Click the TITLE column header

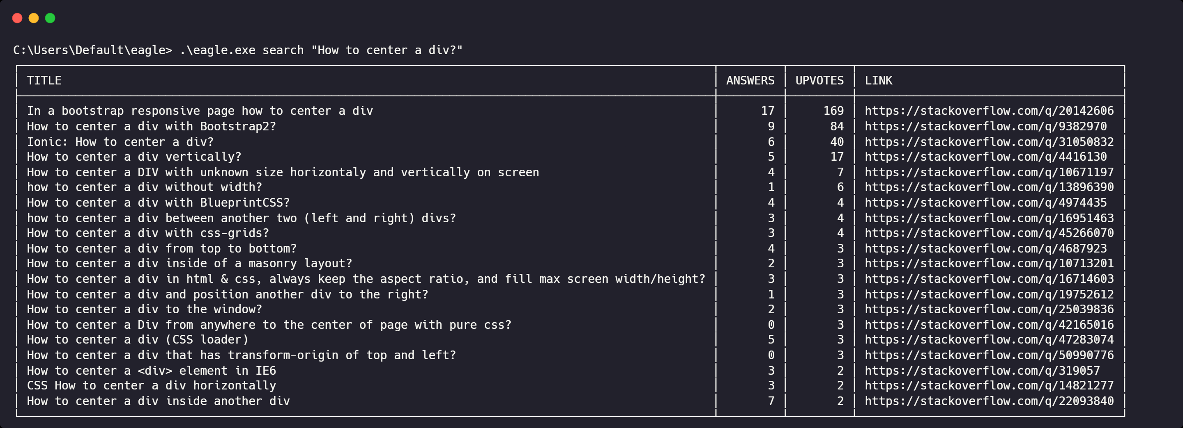[x=44, y=81]
